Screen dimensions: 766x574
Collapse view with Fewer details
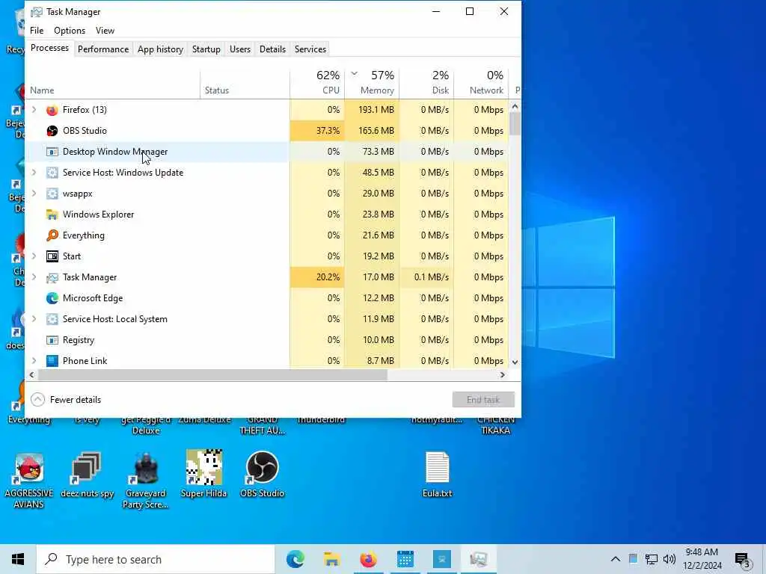coord(66,400)
